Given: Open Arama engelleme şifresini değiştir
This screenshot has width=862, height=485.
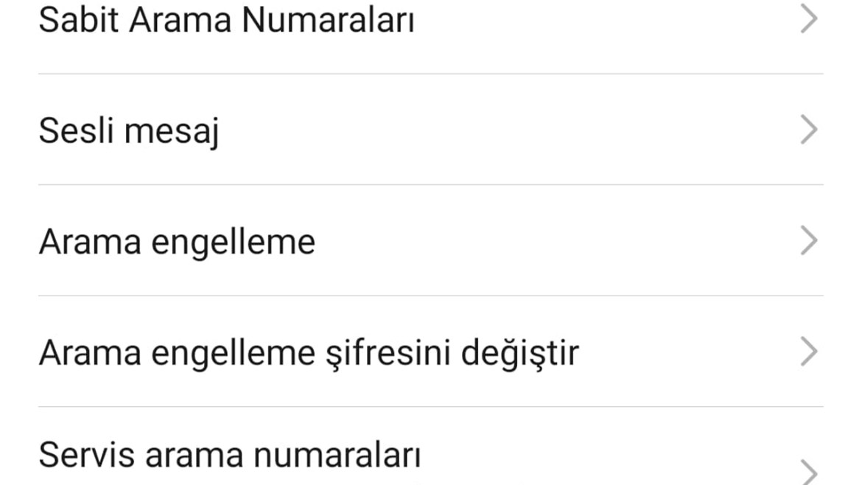Looking at the screenshot, I should (308, 353).
